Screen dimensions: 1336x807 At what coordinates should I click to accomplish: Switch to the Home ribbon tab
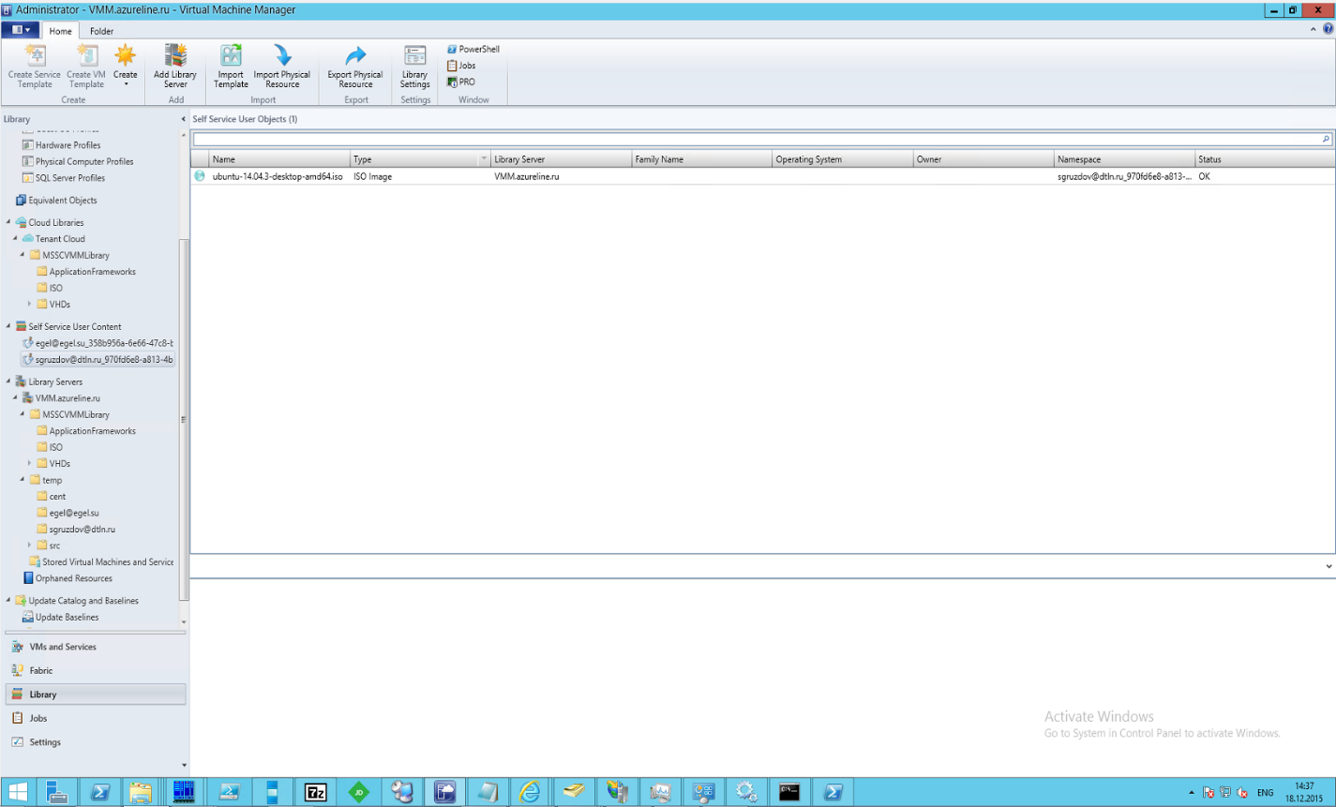(x=60, y=31)
